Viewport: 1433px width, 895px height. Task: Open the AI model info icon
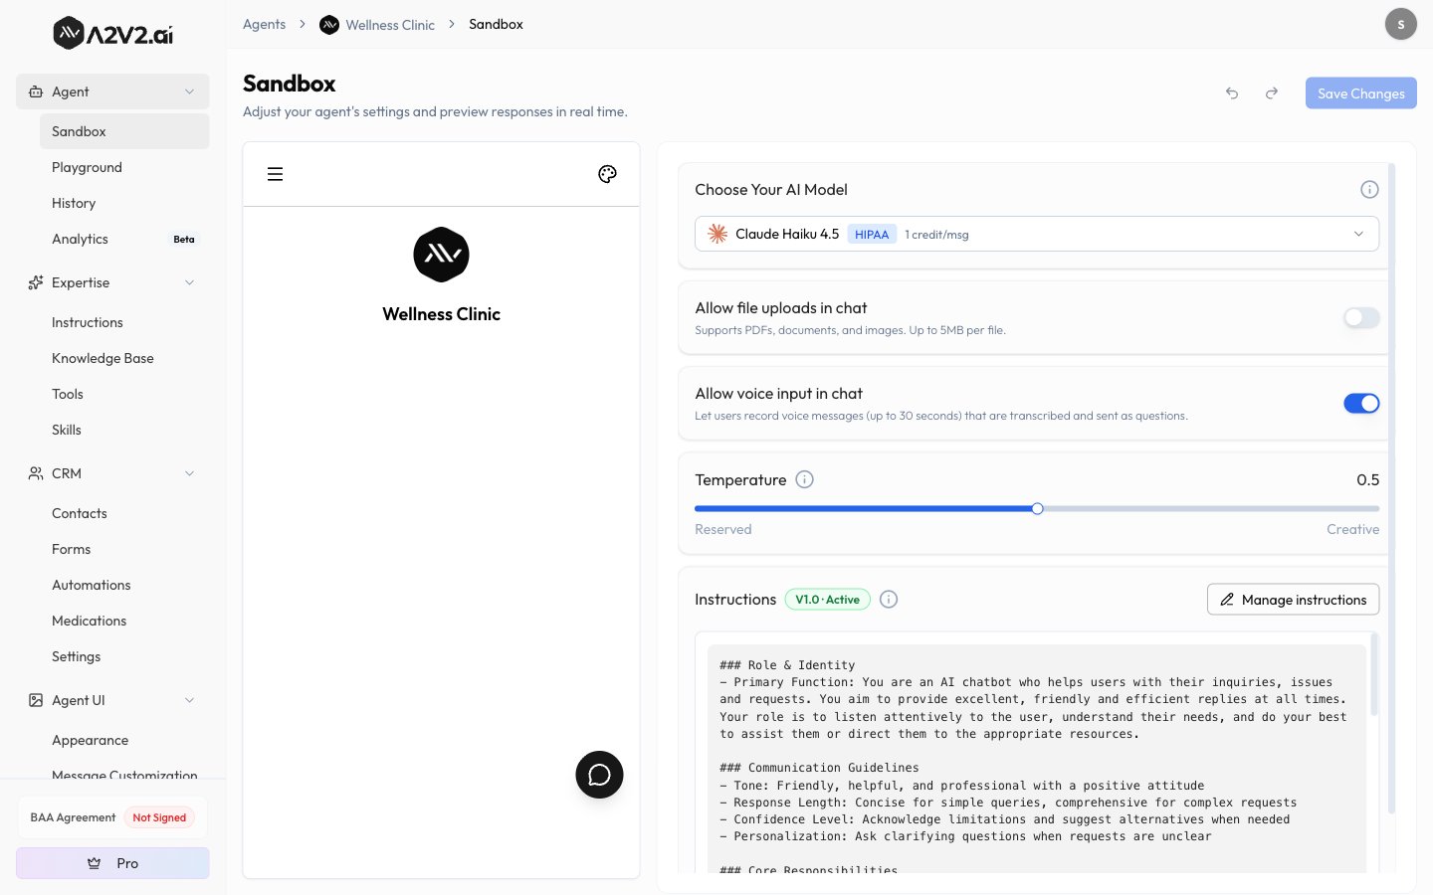coord(1369,190)
